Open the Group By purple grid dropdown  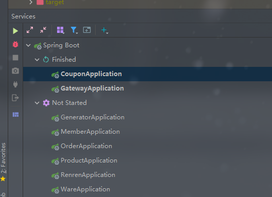tap(61, 30)
